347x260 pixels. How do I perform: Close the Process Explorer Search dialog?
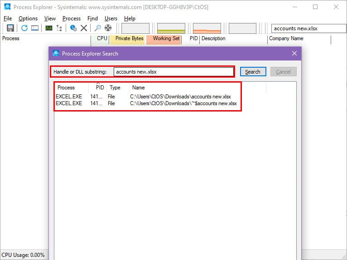coord(294,53)
